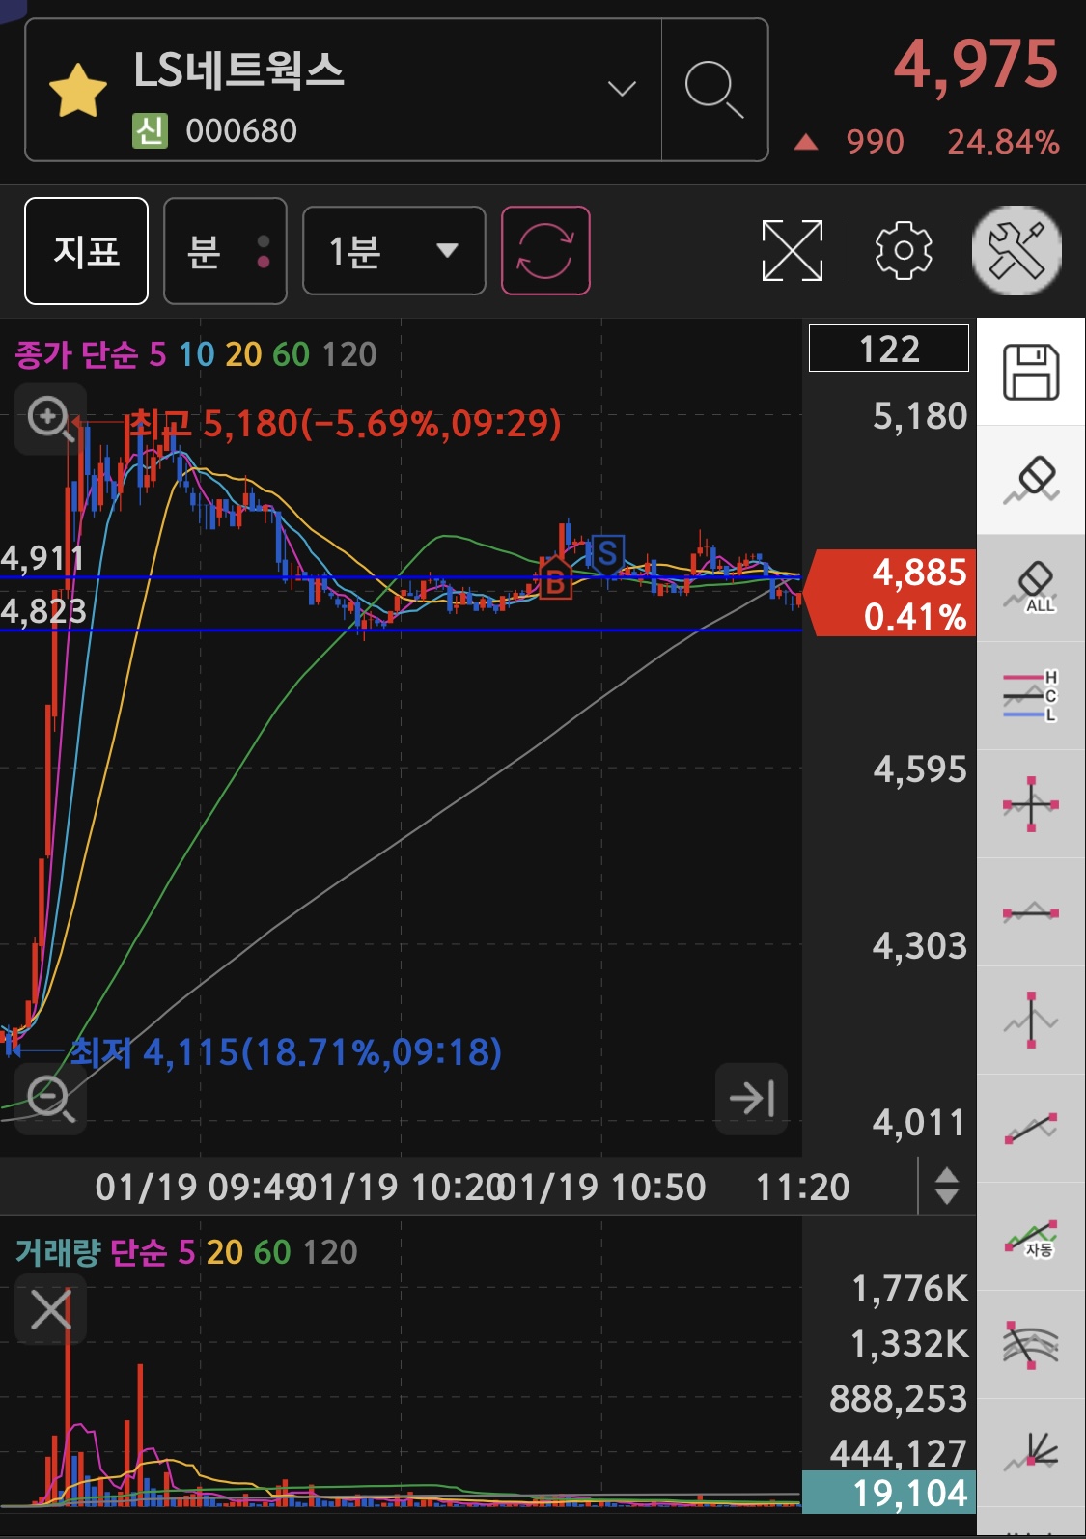
Task: Select the vertical line drawing tool
Action: point(1031,1021)
